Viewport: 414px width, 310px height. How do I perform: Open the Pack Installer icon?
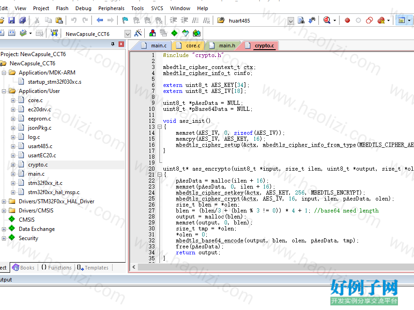[x=197, y=33]
